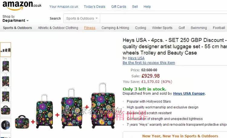Image resolution: width=227 pixels, height=138 pixels.
Task: Click the Gift Cards link
Action: [x=119, y=7]
